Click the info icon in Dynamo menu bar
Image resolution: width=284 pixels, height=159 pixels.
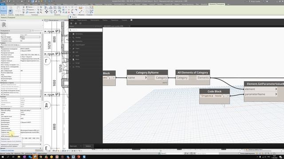coord(131,20)
